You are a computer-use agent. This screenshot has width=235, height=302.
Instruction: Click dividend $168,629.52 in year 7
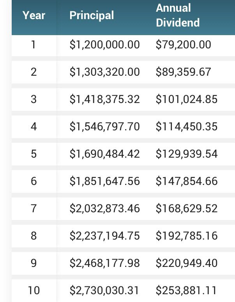(187, 209)
